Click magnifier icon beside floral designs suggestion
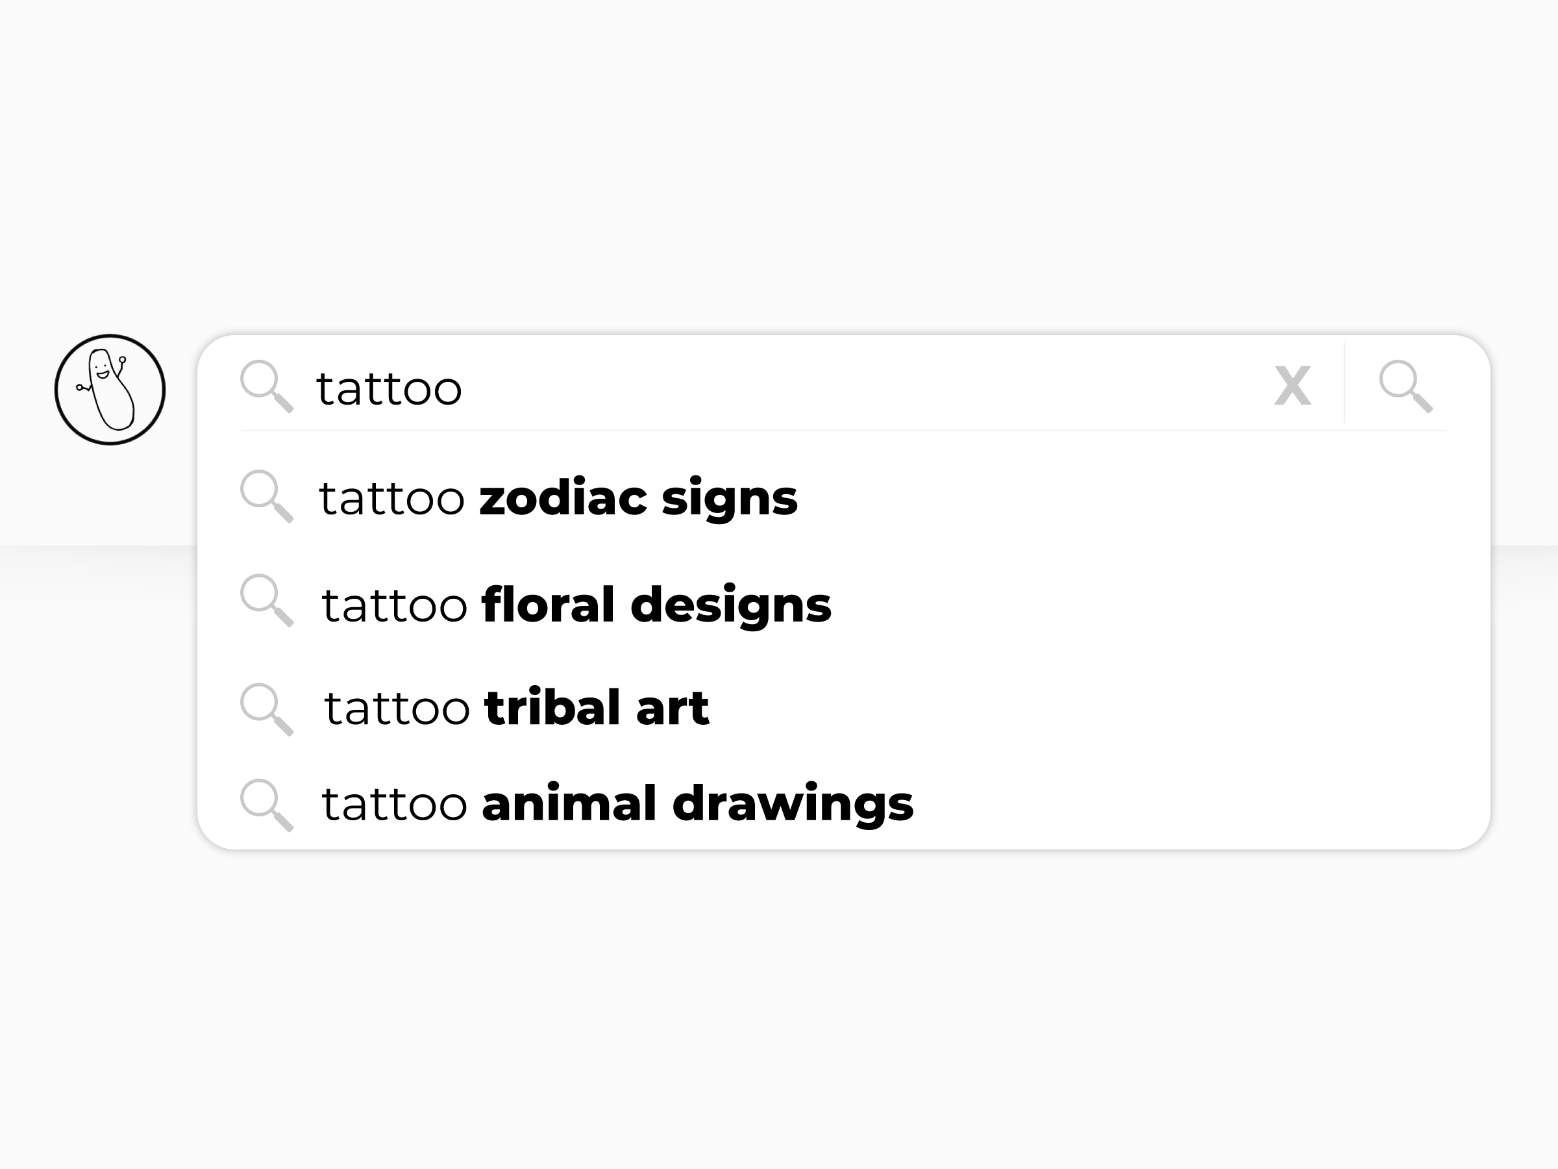The height and width of the screenshot is (1169, 1558). pos(266,600)
